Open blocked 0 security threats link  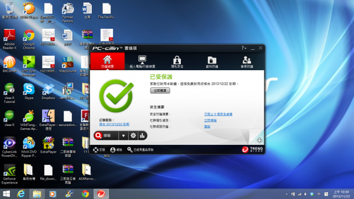(x=218, y=114)
